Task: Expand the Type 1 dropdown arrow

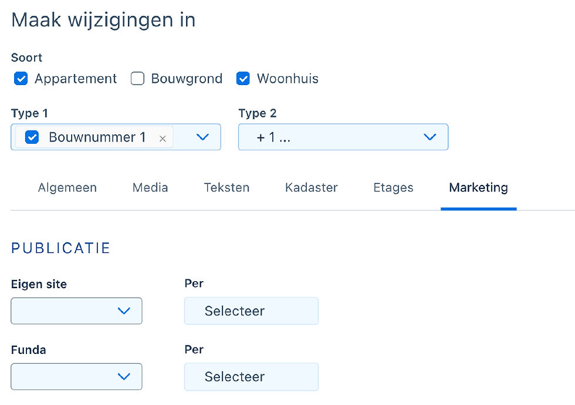Action: (202, 137)
